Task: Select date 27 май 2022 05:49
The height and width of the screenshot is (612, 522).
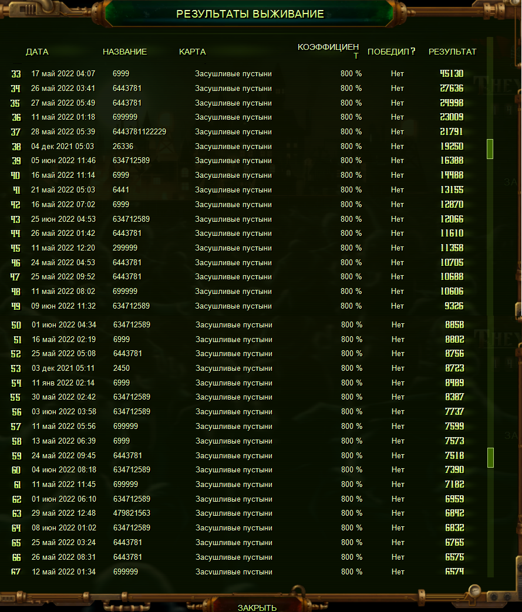Action: [63, 103]
